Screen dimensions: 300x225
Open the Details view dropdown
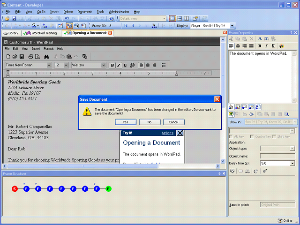coord(164,19)
